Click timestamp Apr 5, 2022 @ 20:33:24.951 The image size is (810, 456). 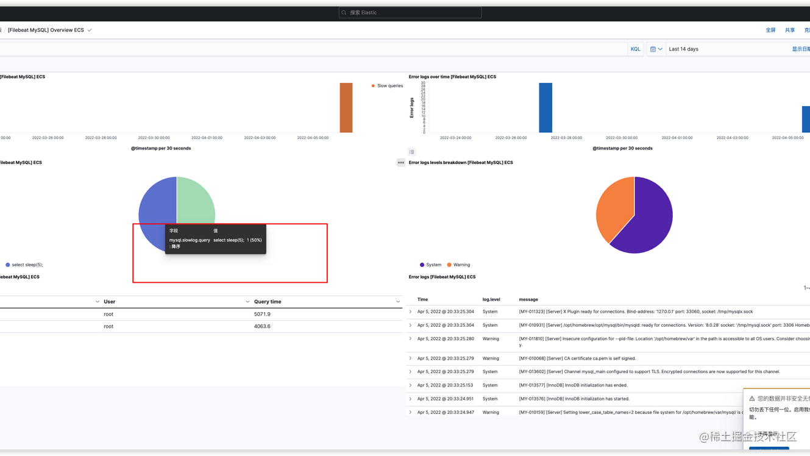pos(446,399)
